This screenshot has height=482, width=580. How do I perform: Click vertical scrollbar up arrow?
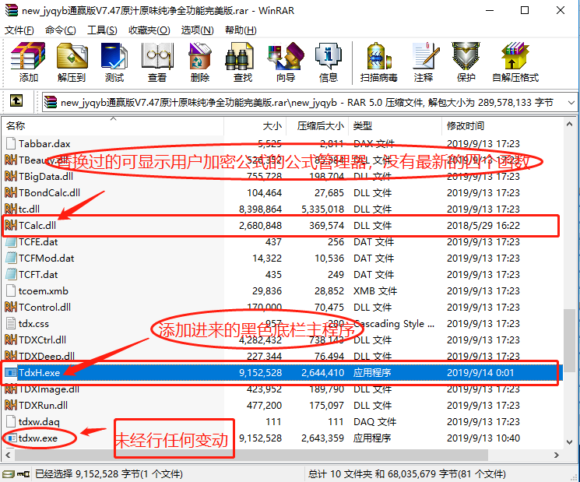click(x=569, y=125)
